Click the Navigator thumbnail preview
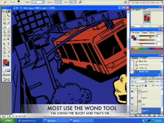 (147, 18)
